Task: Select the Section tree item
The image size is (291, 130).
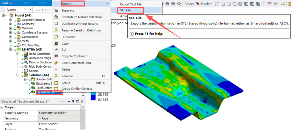Action: coord(34,71)
